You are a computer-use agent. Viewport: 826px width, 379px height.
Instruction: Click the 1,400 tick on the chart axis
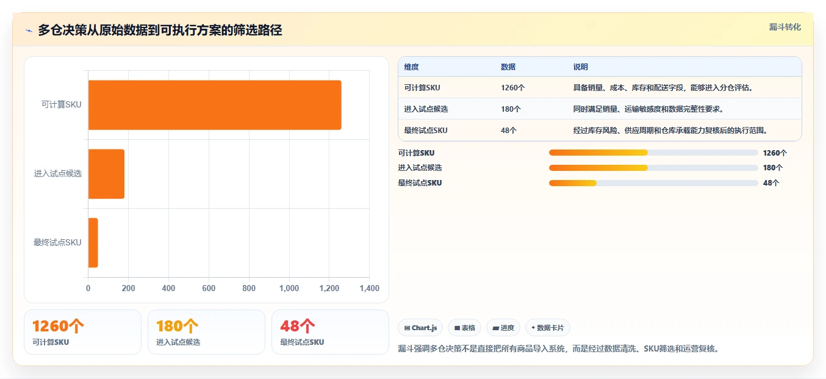pyautogui.click(x=369, y=289)
